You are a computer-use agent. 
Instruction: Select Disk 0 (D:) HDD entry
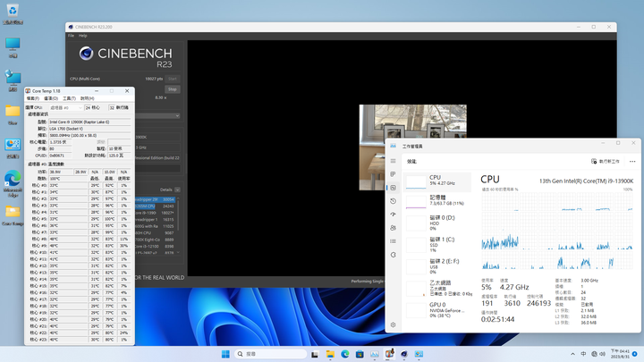click(x=437, y=223)
